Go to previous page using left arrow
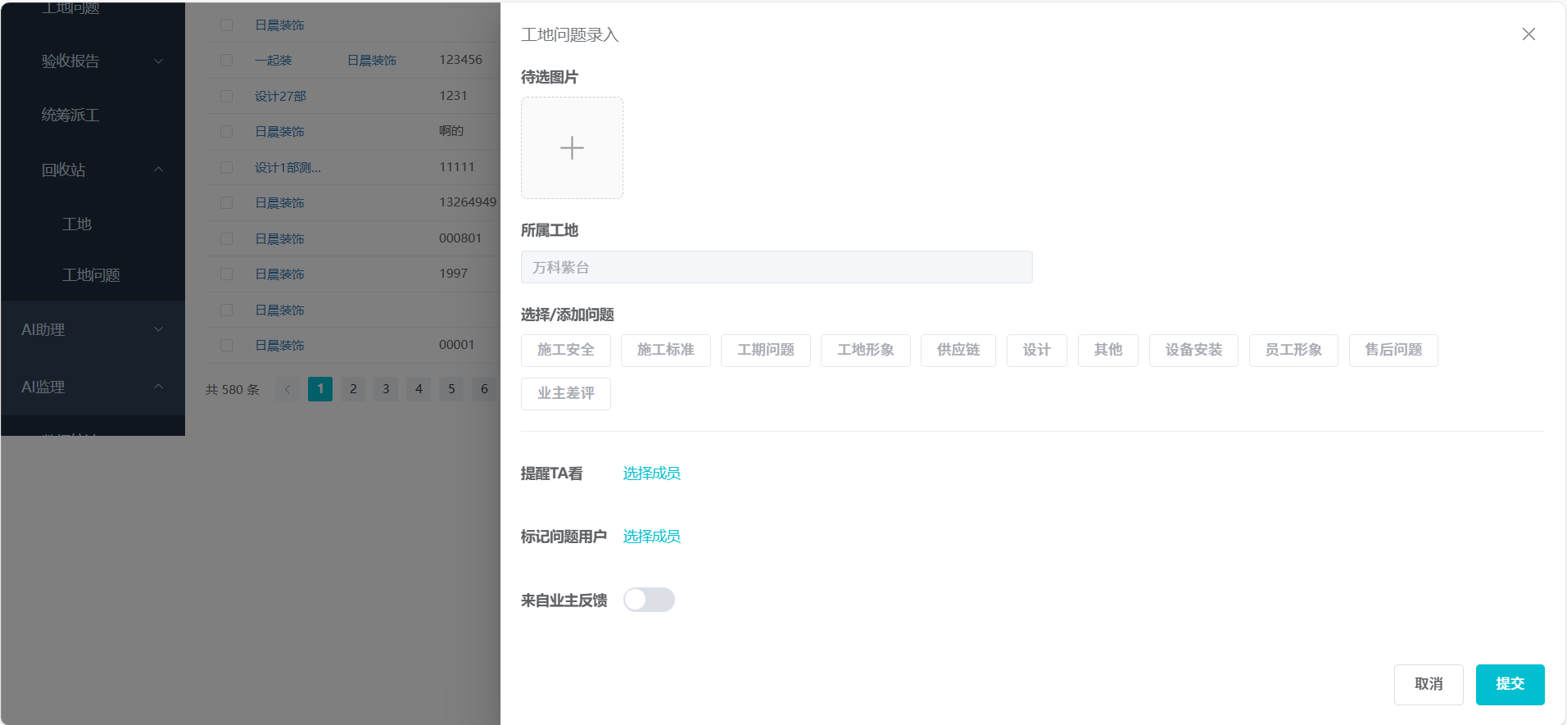This screenshot has width=1567, height=725. (x=288, y=389)
